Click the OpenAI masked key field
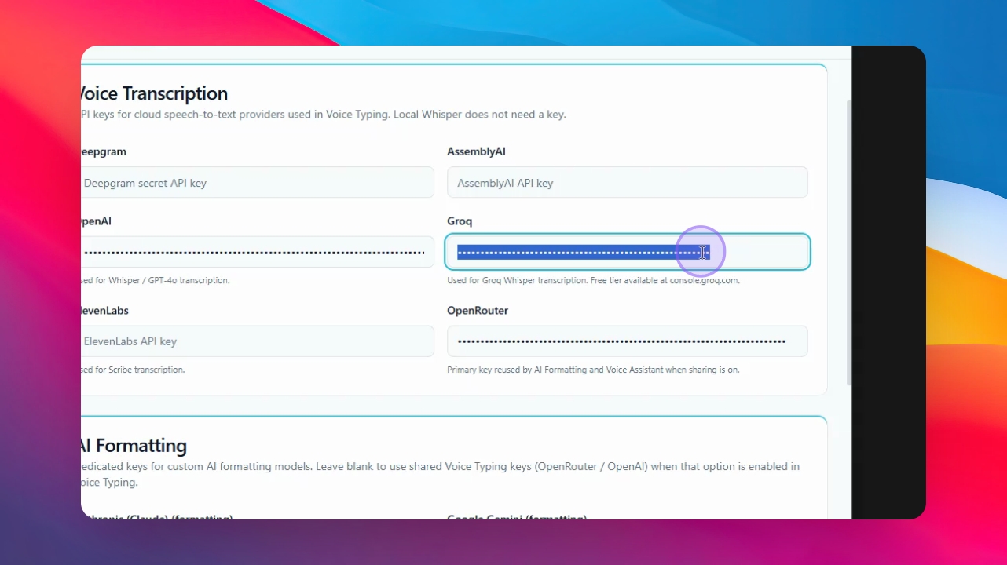1007x565 pixels. click(258, 252)
